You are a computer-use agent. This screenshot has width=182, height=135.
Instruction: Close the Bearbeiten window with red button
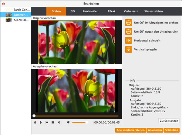(x=4, y=4)
